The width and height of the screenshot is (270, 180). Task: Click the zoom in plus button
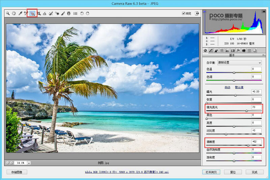click(x=11, y=162)
